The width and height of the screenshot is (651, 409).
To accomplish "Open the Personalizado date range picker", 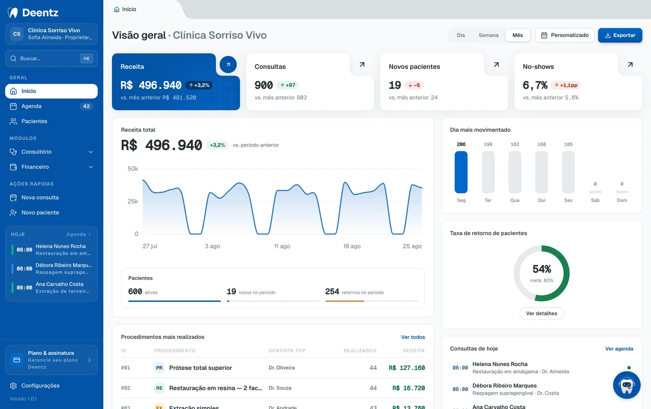I will tap(565, 35).
